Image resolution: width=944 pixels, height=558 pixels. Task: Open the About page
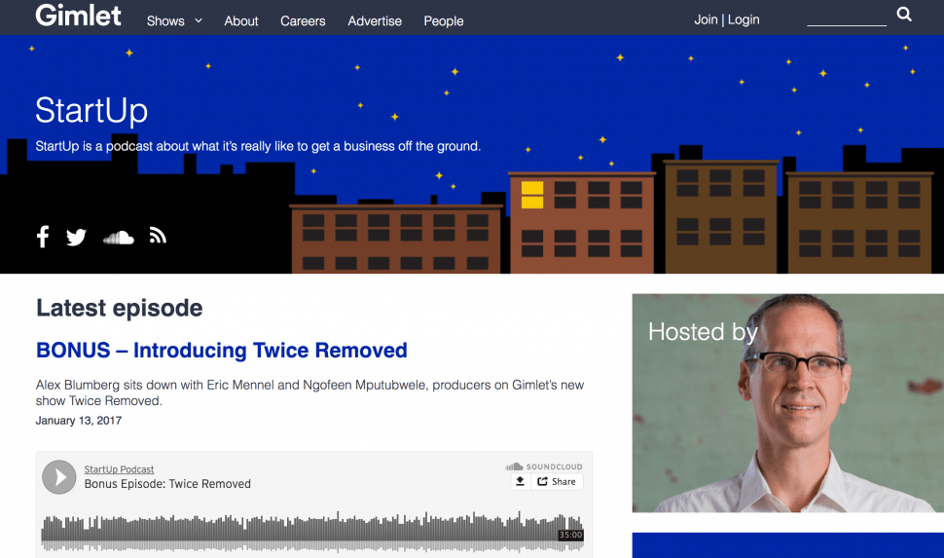(240, 21)
